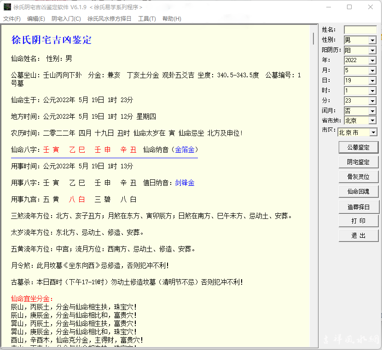Image resolution: width=382 pixels, height=350 pixels.
Task: Expand the 省市地 province dropdown showing 北京
Action: [372, 120]
